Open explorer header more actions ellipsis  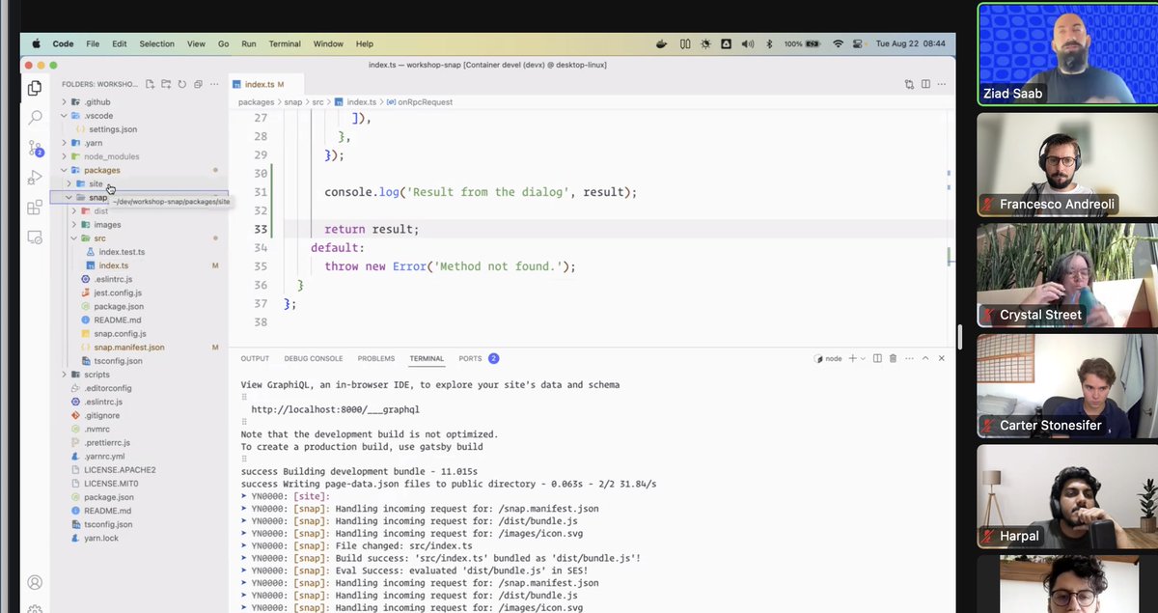[215, 84]
